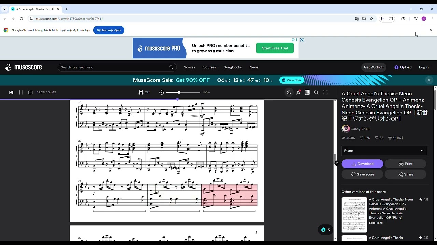Rewind playback to the start
The width and height of the screenshot is (437, 245).
(11, 92)
